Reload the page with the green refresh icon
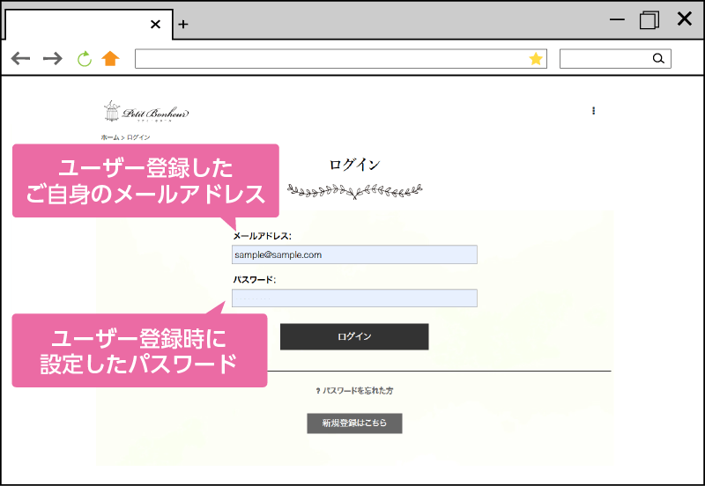 pyautogui.click(x=84, y=59)
